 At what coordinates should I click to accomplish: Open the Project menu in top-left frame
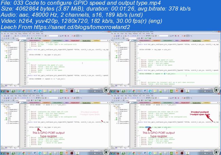[x=12, y=33]
